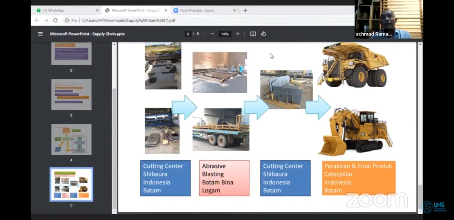This screenshot has height=220, width=454.
Task: Click the address bar file path
Action: (x=129, y=20)
